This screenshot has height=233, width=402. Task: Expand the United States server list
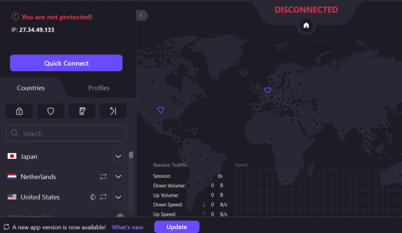pos(118,197)
